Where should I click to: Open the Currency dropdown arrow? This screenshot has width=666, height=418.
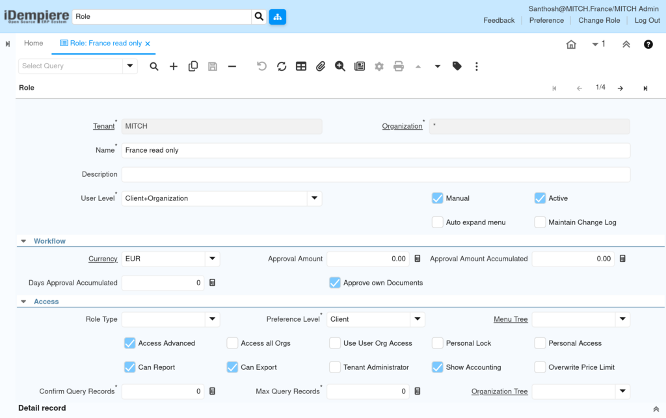[x=213, y=259]
